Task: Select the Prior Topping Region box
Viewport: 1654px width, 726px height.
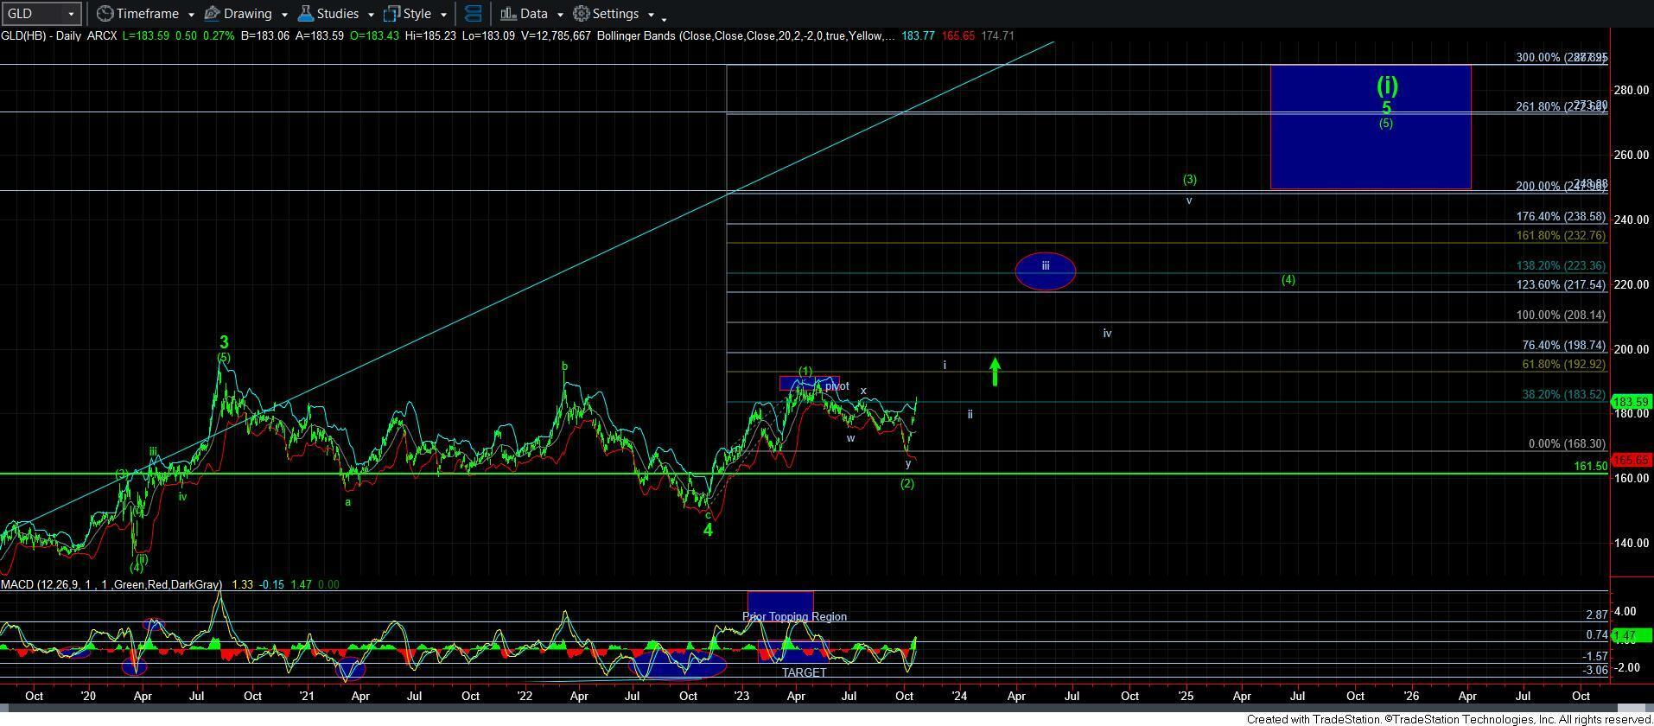Action: (x=779, y=602)
